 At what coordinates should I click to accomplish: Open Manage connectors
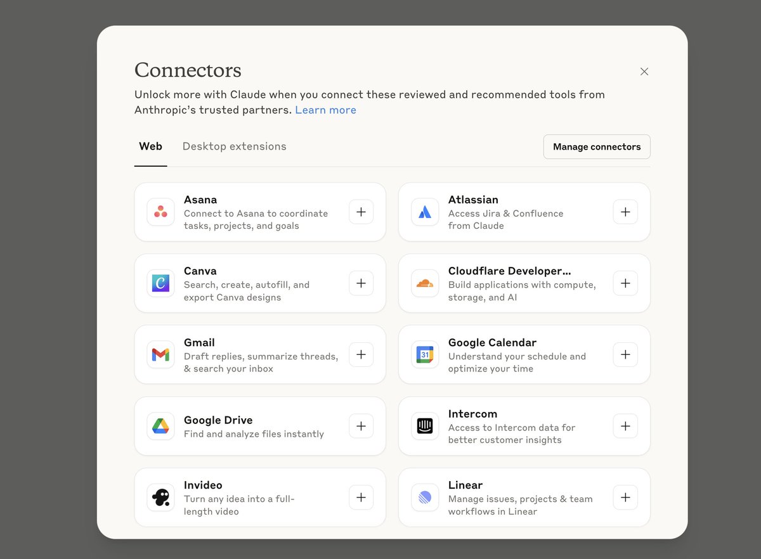(597, 146)
